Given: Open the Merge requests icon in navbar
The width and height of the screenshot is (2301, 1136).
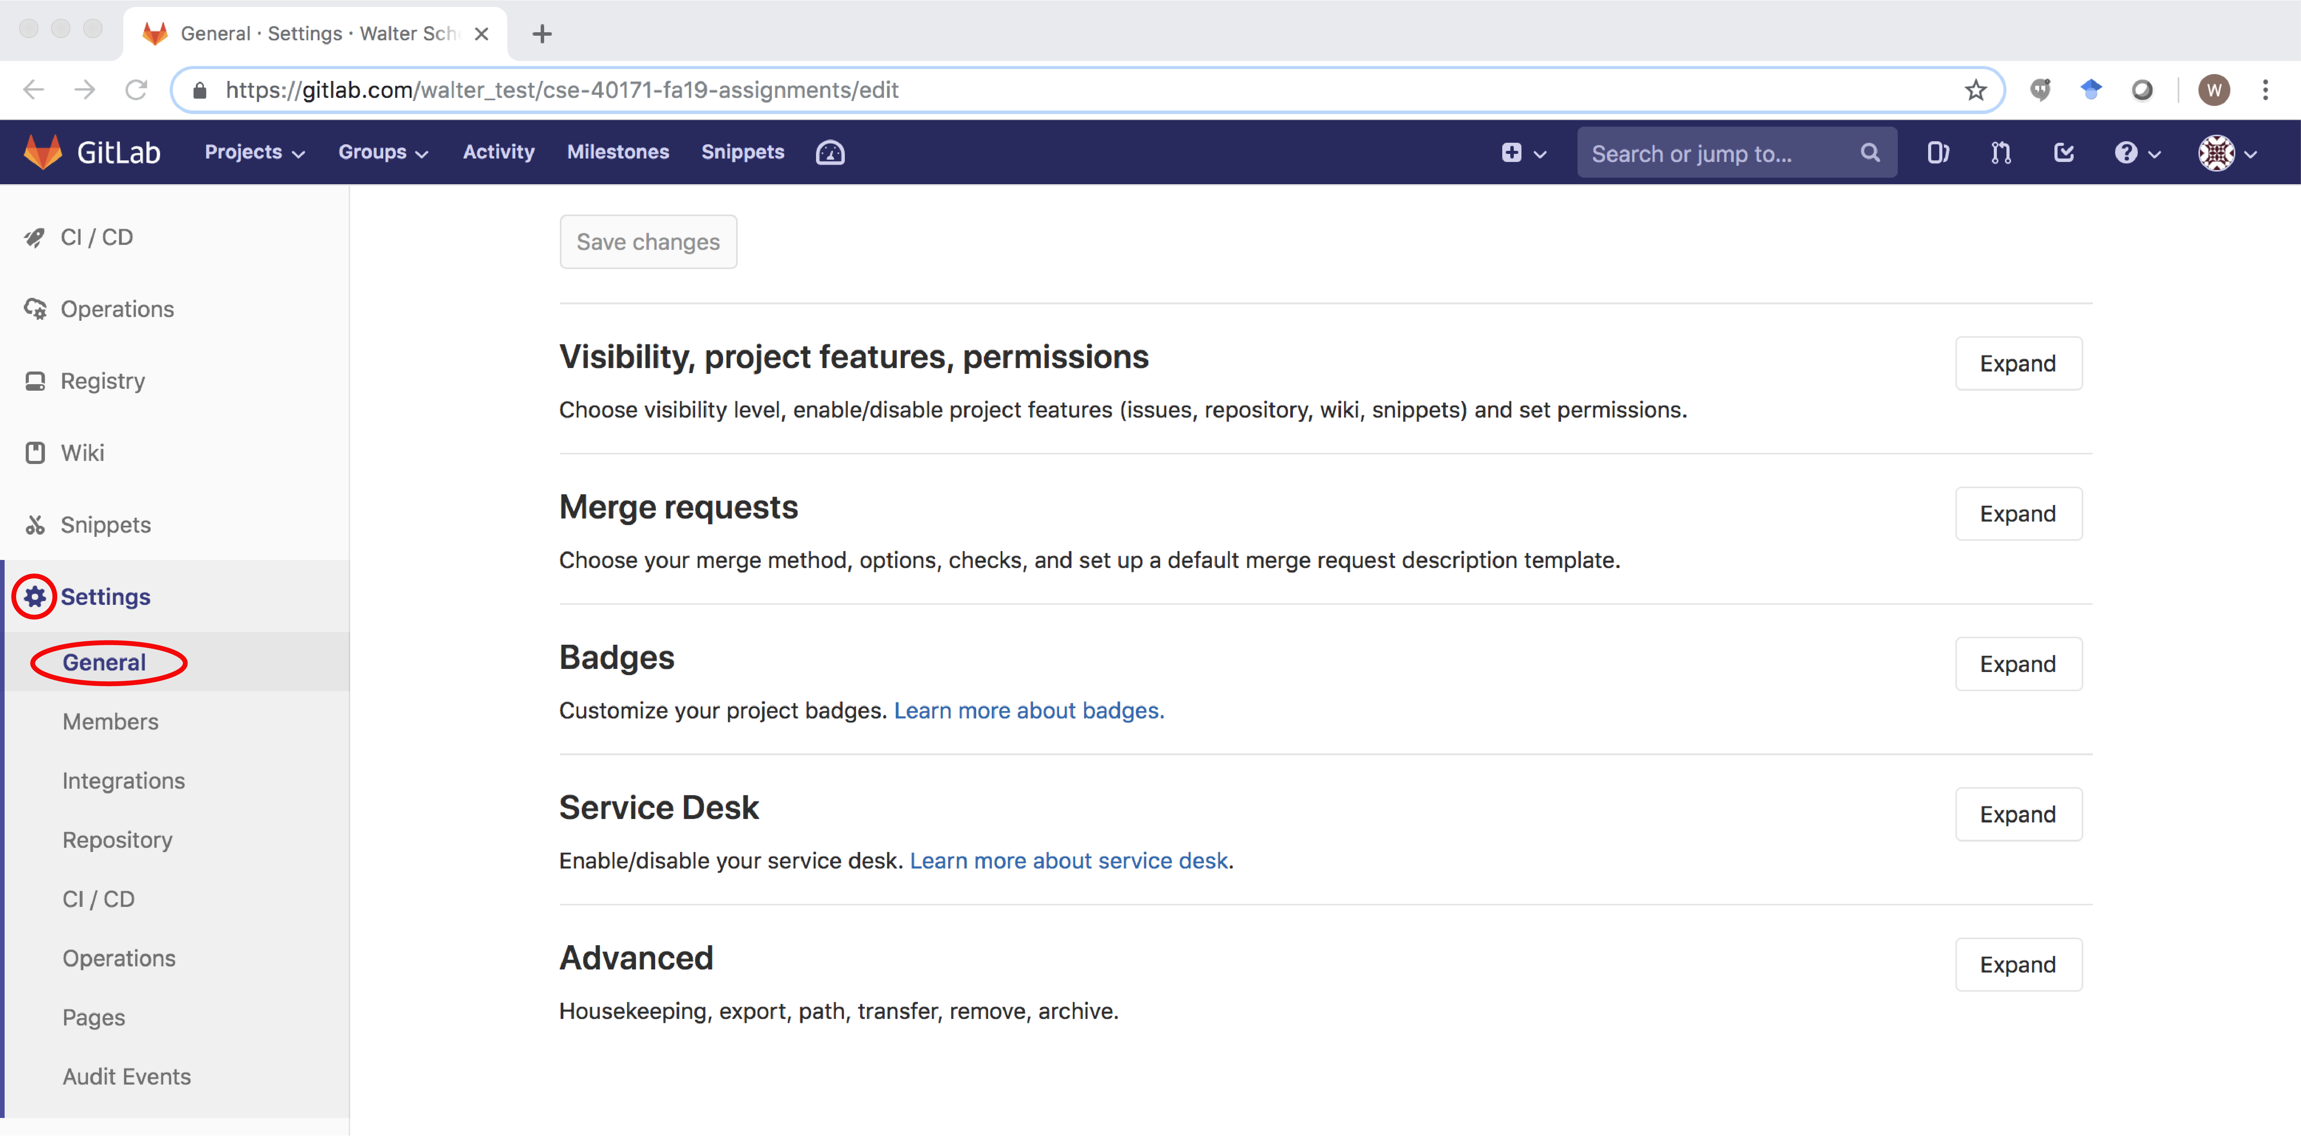Looking at the screenshot, I should click(2001, 153).
